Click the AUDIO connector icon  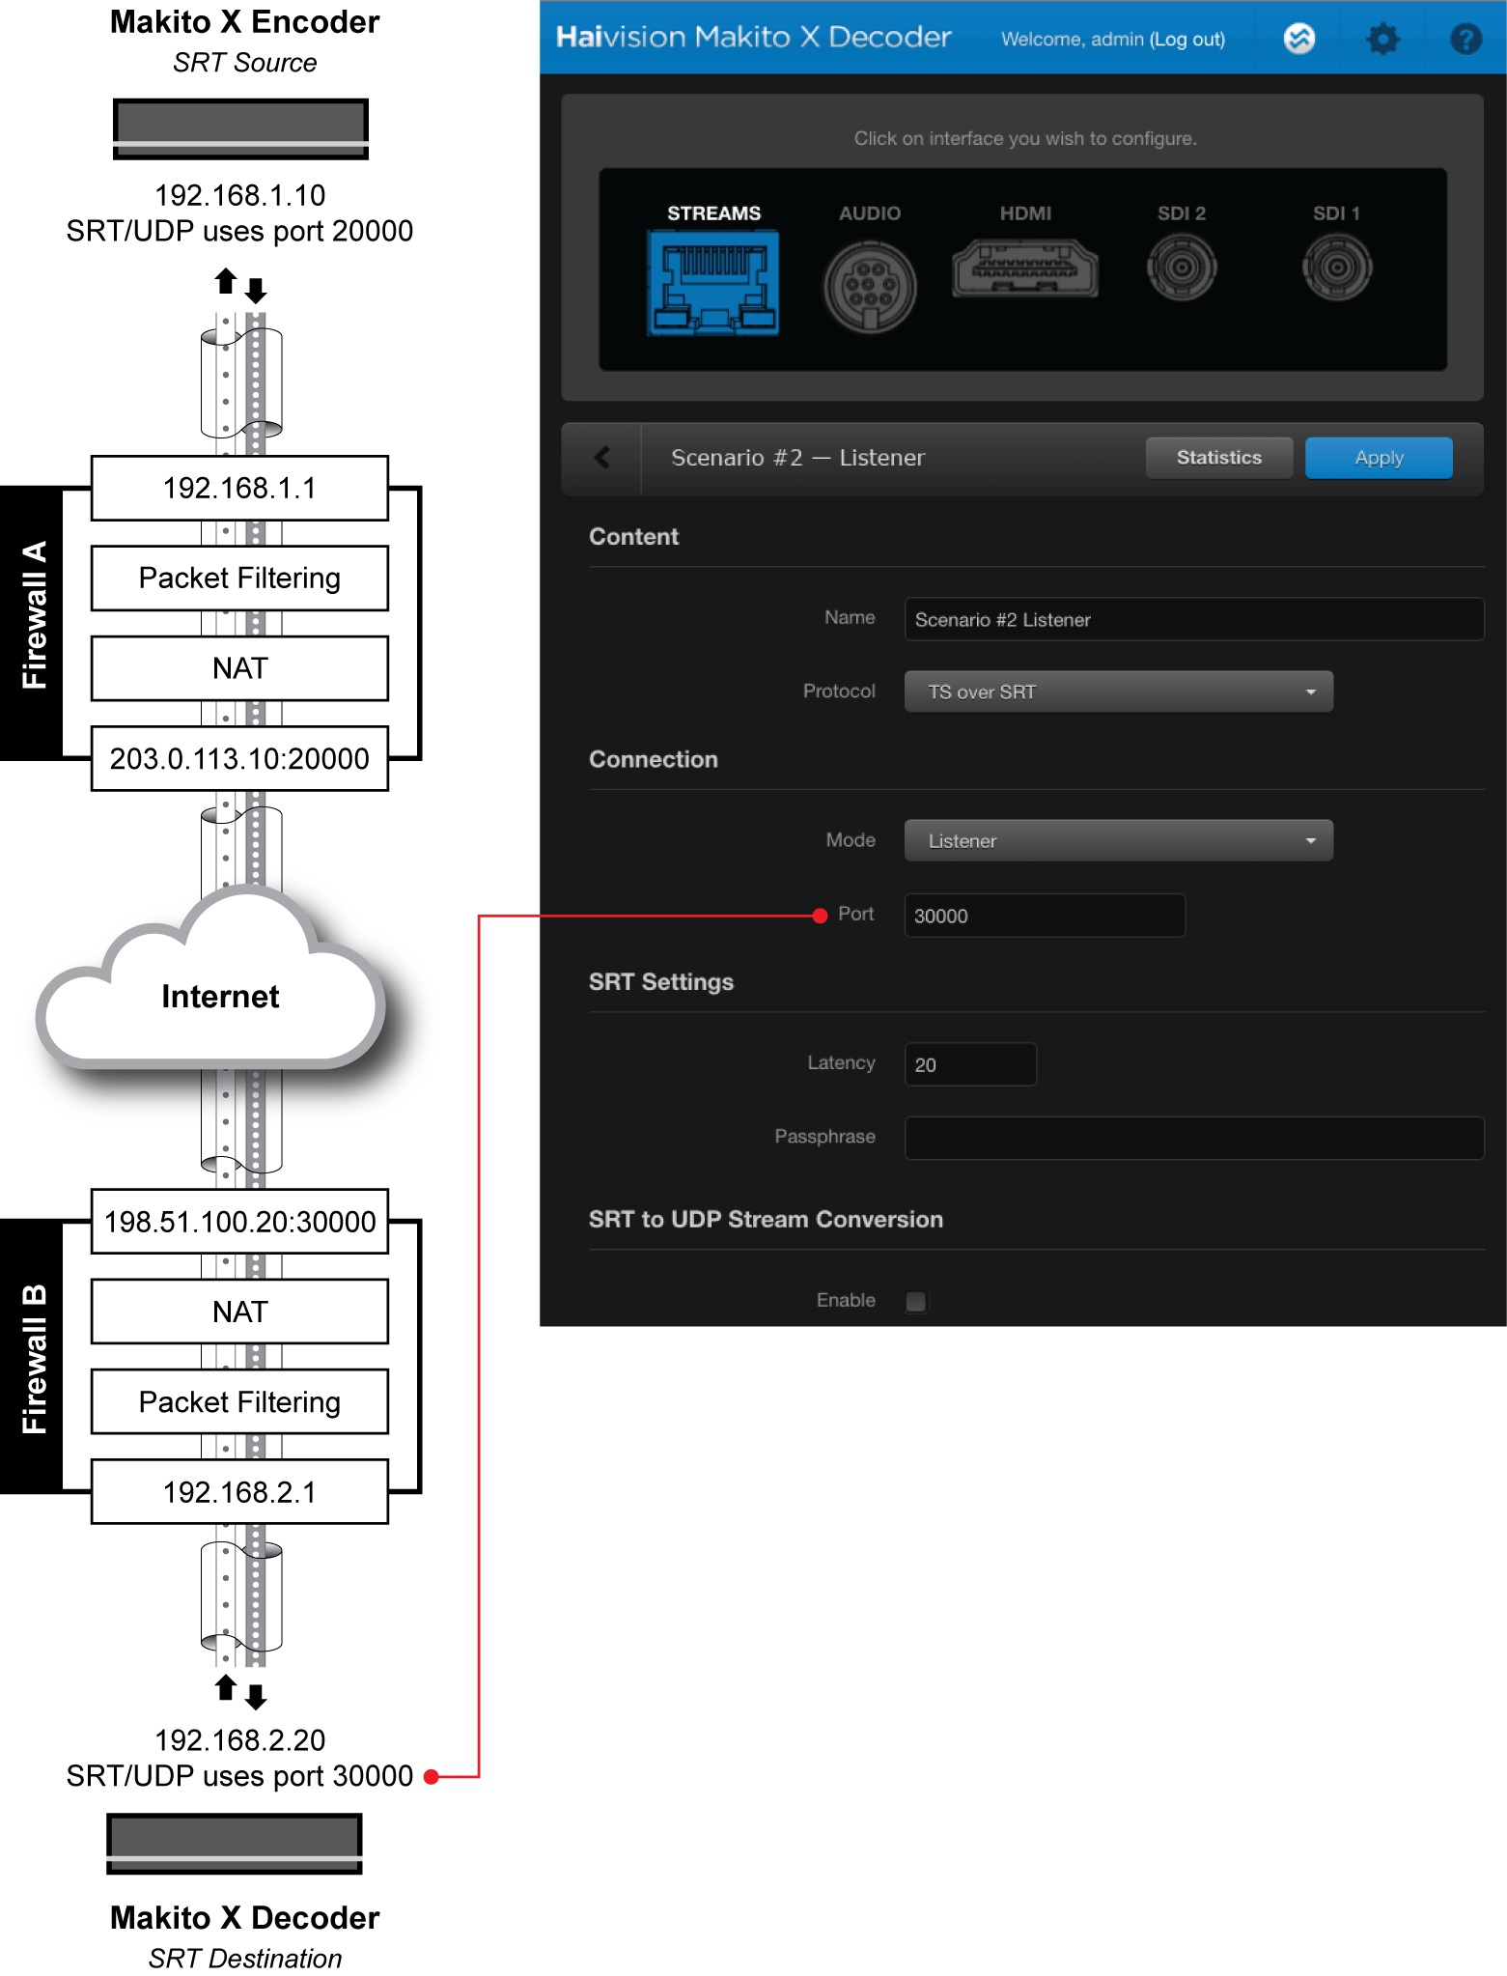click(x=869, y=287)
